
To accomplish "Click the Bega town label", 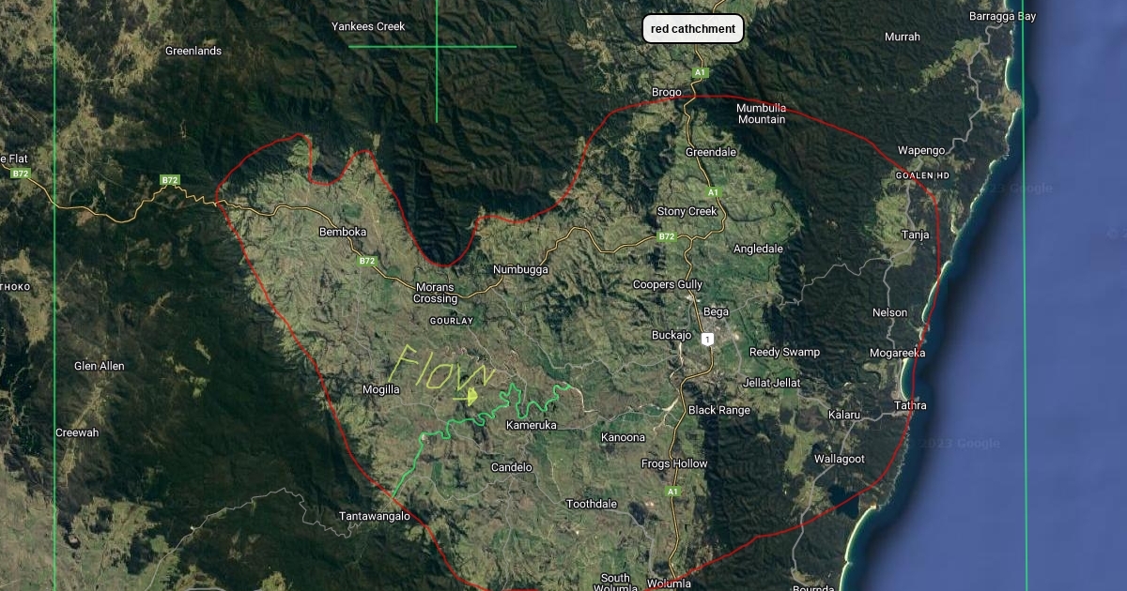I will (x=716, y=311).
